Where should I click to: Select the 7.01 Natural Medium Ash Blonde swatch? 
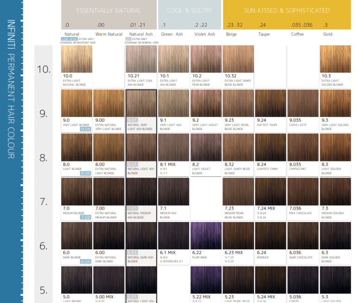[x=141, y=192]
